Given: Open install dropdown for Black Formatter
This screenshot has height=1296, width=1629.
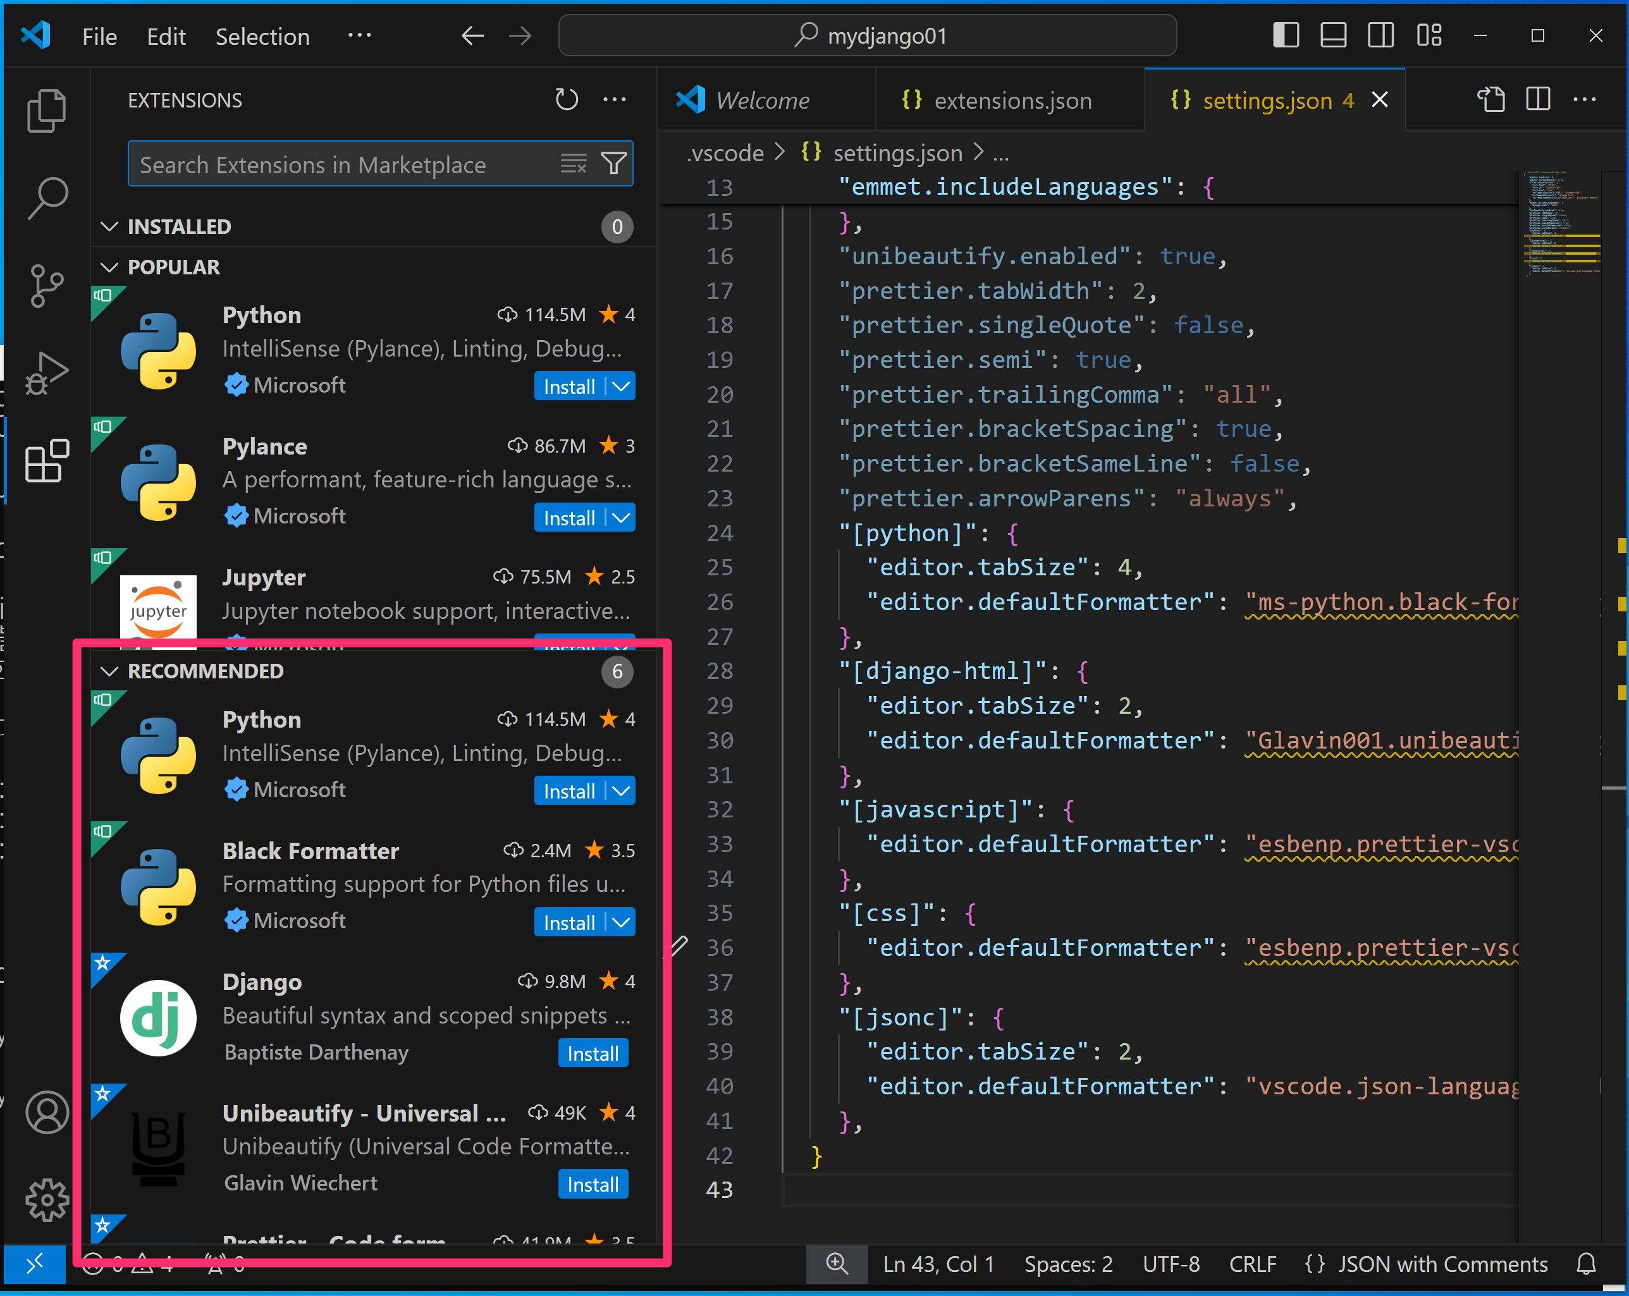Looking at the screenshot, I should [622, 922].
